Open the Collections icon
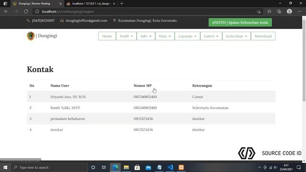Viewport: 306px width, 172px height. 279,11
